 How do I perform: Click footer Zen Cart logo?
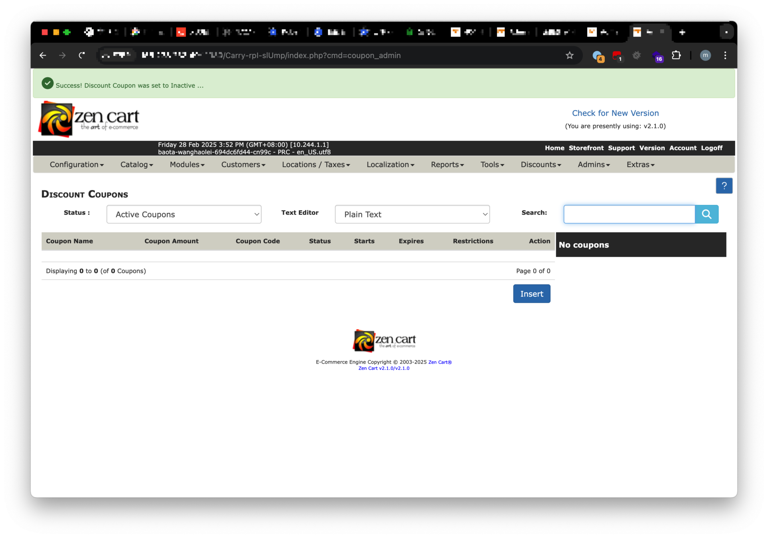pyautogui.click(x=384, y=340)
